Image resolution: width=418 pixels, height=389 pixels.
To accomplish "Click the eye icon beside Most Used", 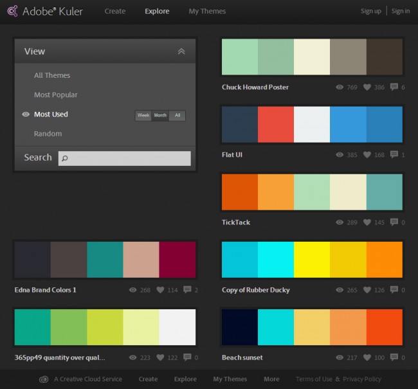I will click(26, 114).
